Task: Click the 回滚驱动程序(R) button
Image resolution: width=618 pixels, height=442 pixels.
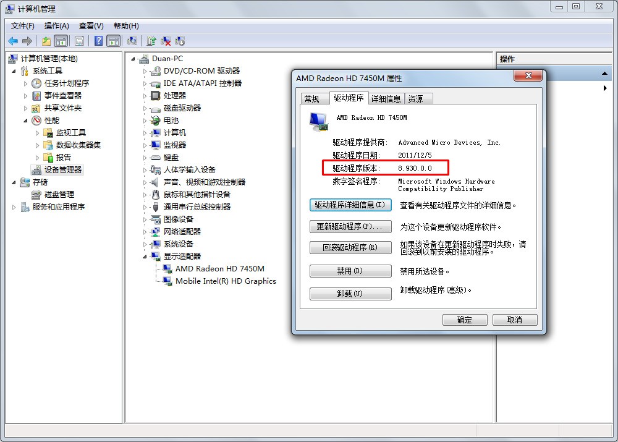Action: pyautogui.click(x=350, y=248)
